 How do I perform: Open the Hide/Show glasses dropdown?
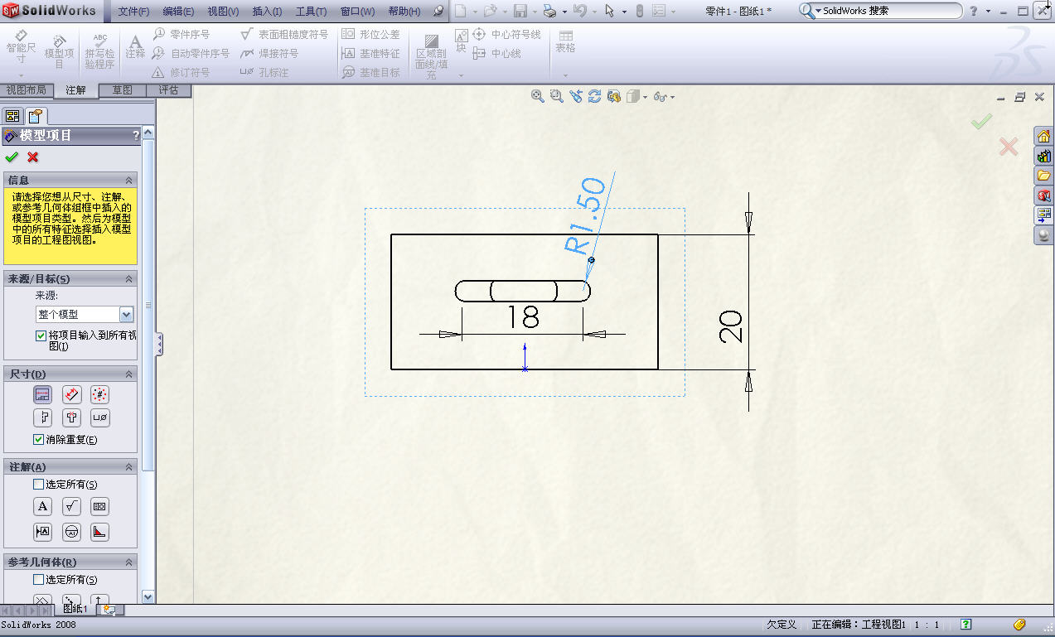(x=672, y=97)
